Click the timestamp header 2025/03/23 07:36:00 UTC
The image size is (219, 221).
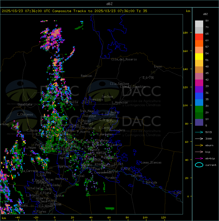[26, 11]
